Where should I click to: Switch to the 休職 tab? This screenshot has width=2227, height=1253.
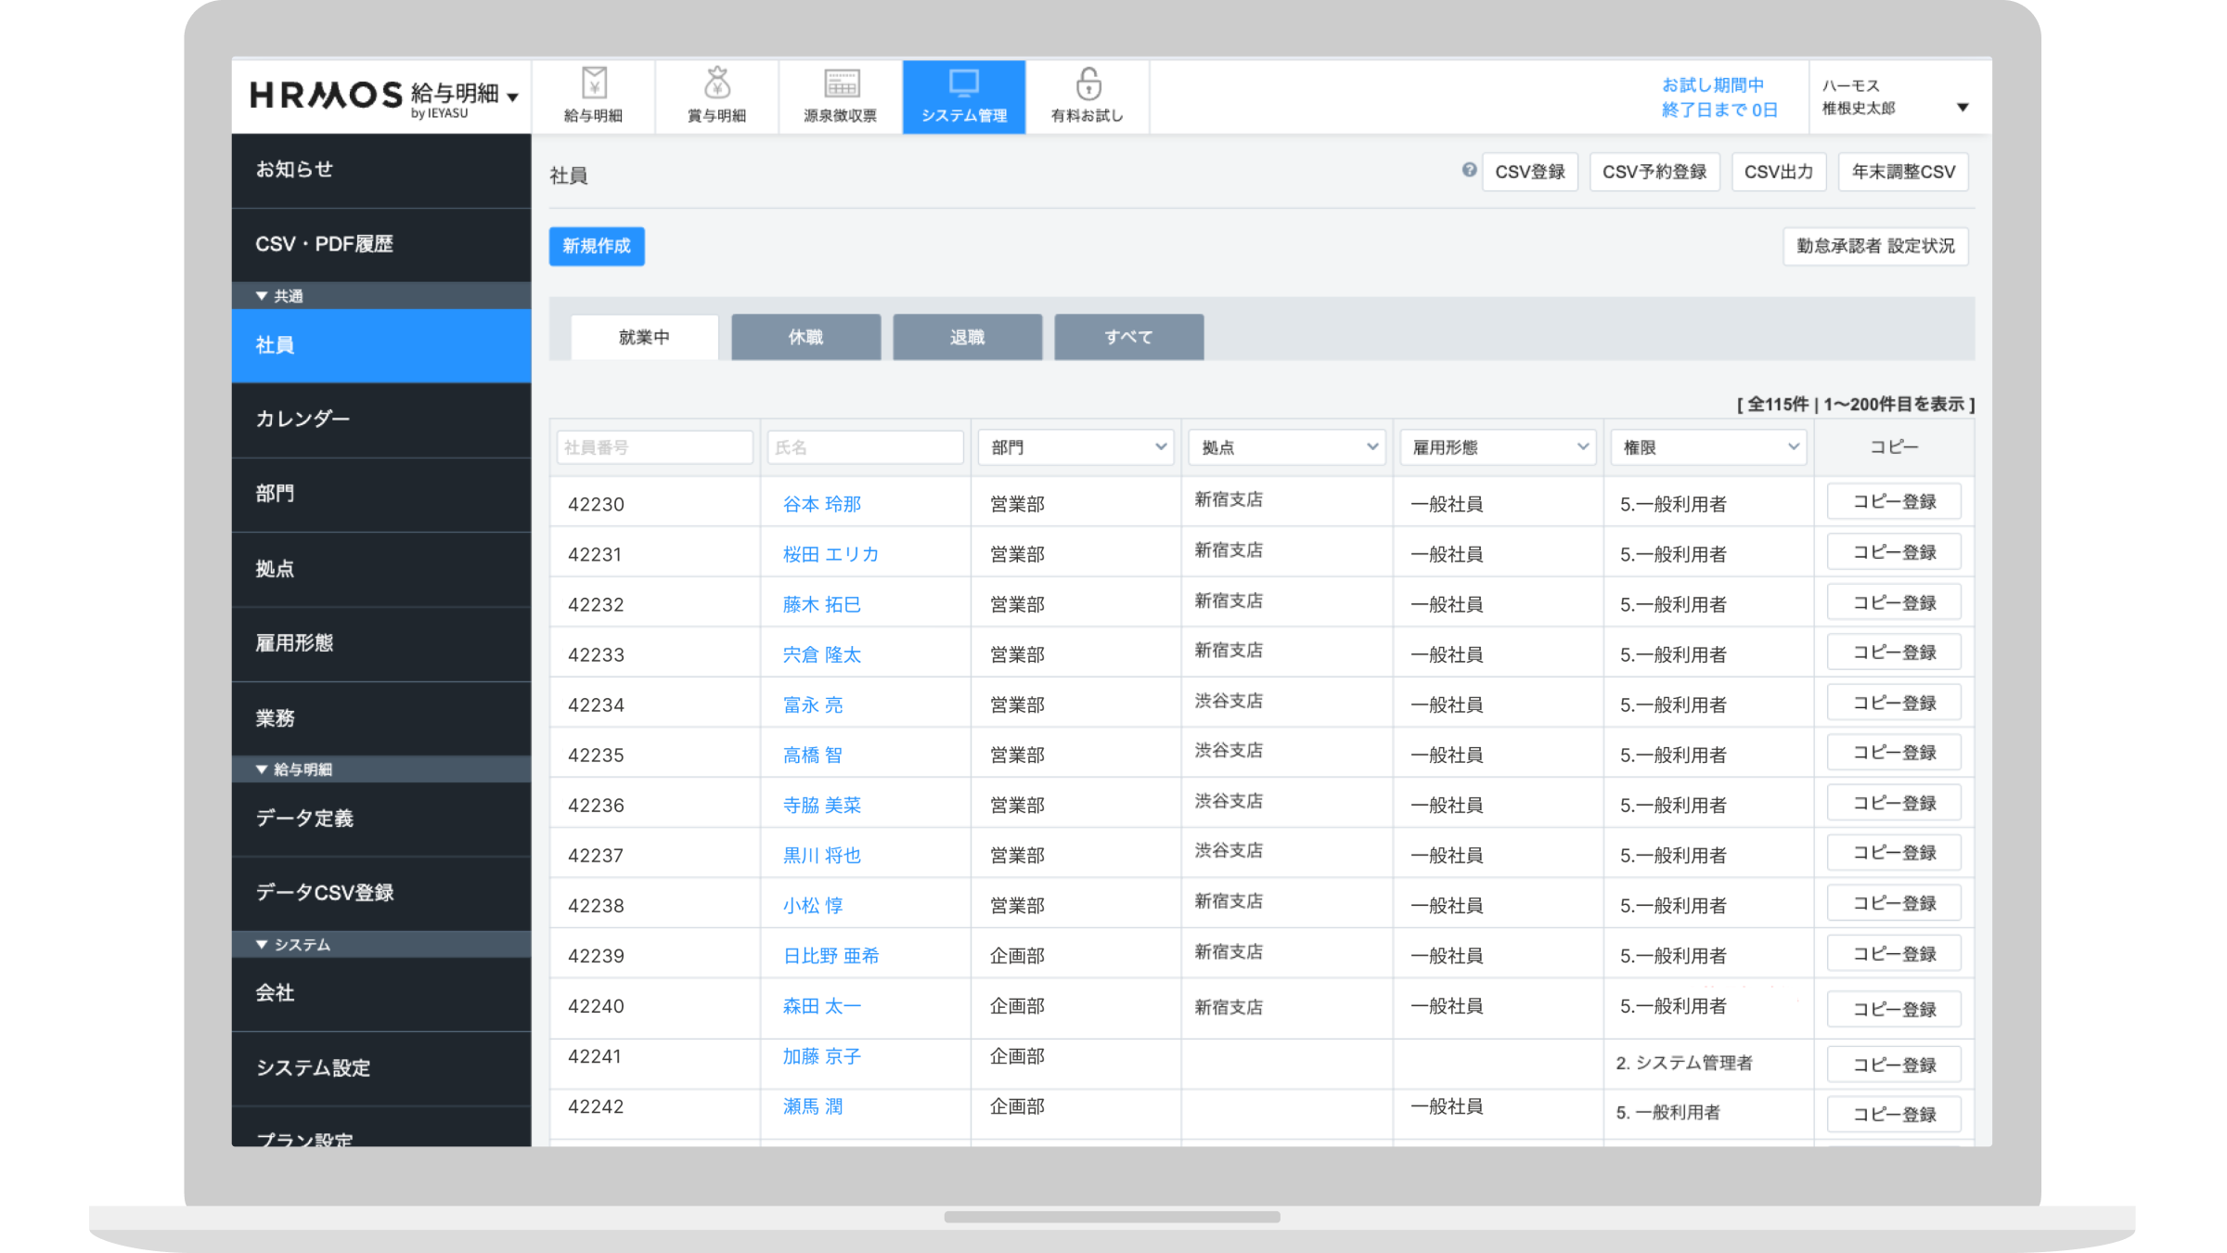click(x=805, y=337)
